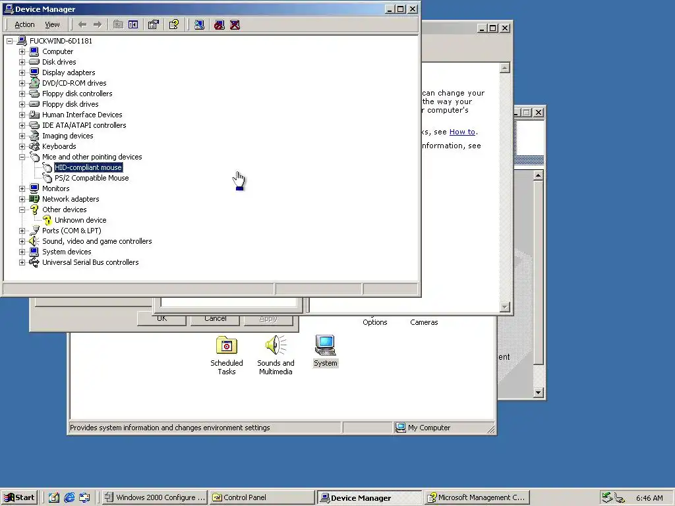Click the Start button
Image resolution: width=675 pixels, height=506 pixels.
20,497
